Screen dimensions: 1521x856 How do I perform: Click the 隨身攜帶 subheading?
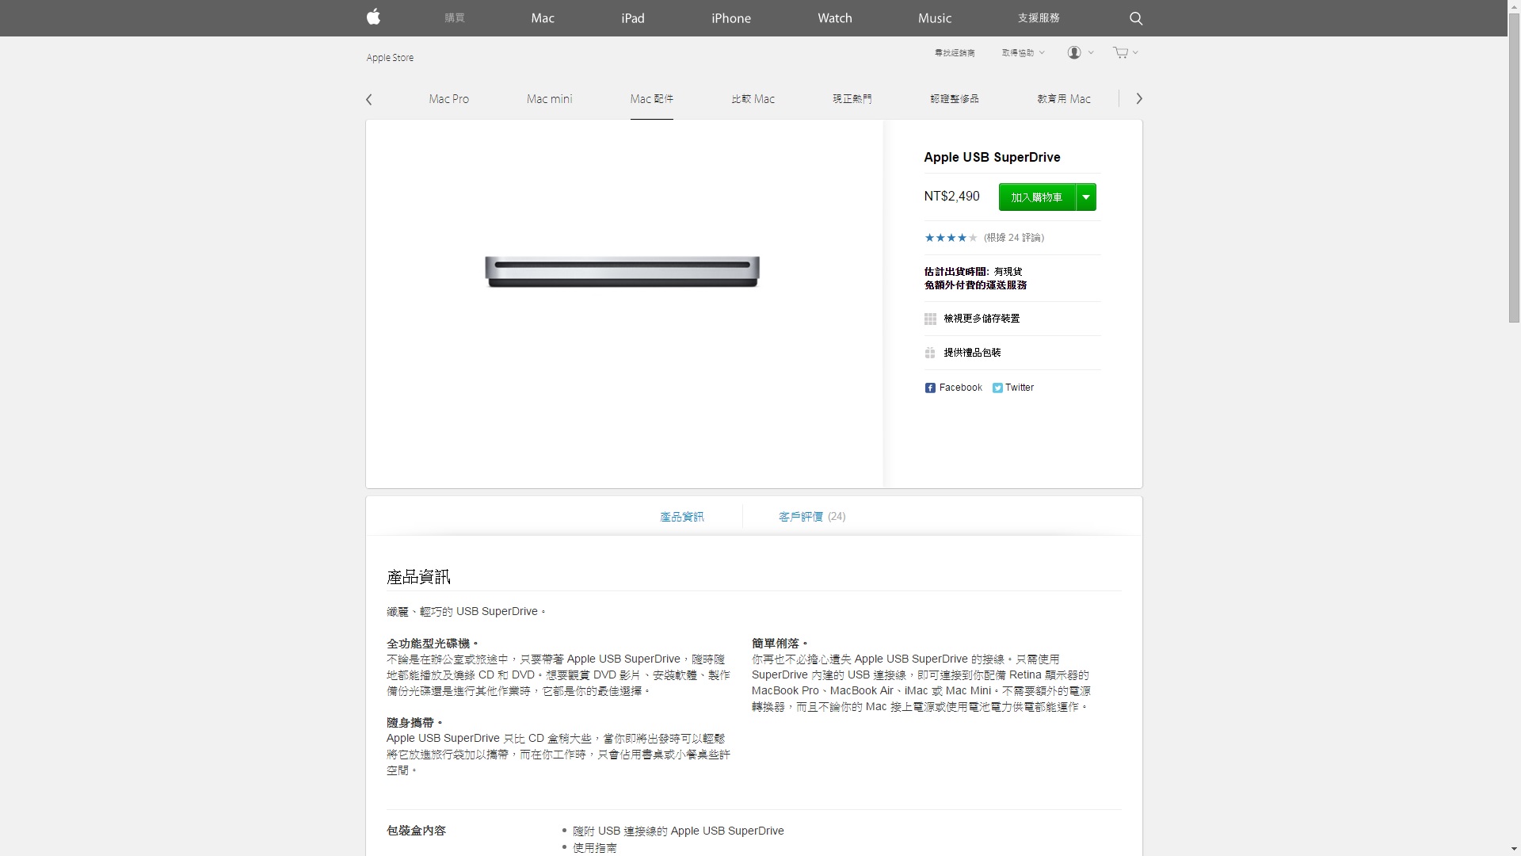point(414,723)
